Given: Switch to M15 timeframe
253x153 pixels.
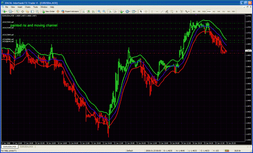Looking at the screenshot, I should click(x=204, y=11).
